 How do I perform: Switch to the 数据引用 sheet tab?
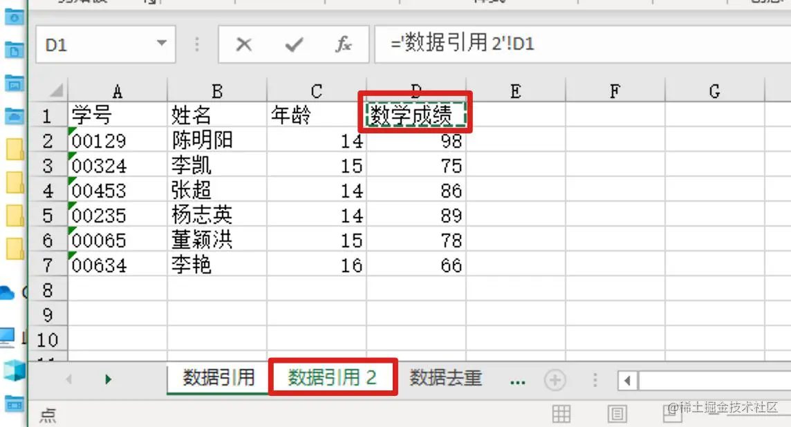[218, 377]
